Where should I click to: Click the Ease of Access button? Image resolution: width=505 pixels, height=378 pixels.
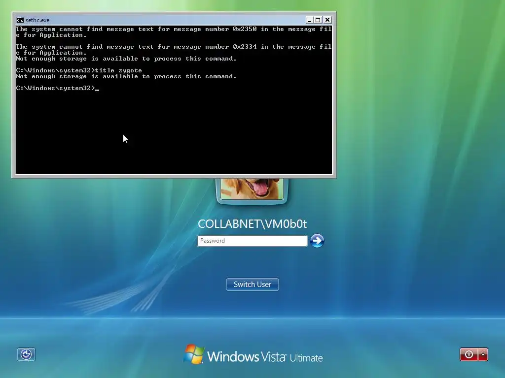(26, 354)
